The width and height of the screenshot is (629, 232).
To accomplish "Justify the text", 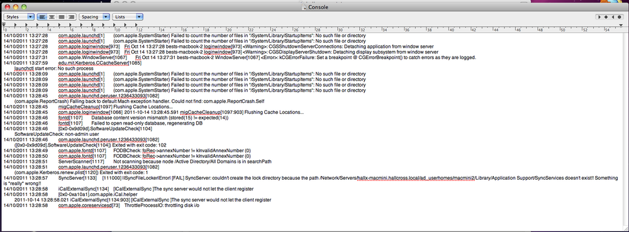I will pos(62,17).
